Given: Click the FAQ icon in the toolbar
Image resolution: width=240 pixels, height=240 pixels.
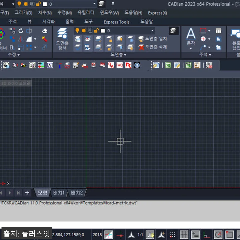Looking at the screenshot, I should point(119,65).
